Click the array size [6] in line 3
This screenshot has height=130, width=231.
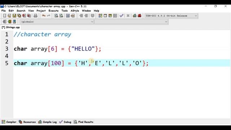point(53,49)
